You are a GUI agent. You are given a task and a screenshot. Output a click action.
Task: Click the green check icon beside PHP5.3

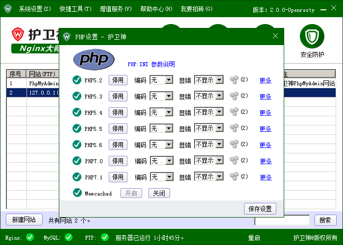(x=77, y=96)
